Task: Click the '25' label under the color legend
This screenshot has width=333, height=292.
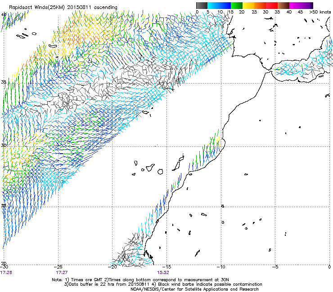Action: click(x=254, y=12)
